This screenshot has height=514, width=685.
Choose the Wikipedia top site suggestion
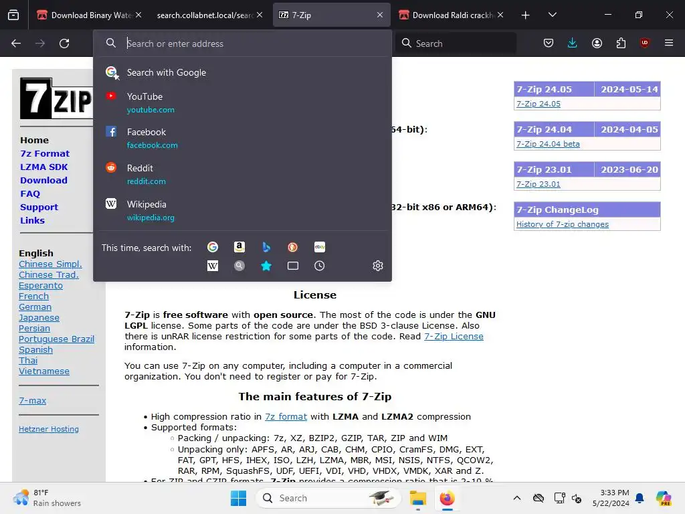(x=242, y=211)
